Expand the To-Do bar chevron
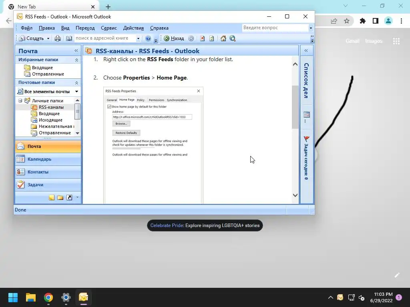This screenshot has width=410, height=307. [x=306, y=51]
